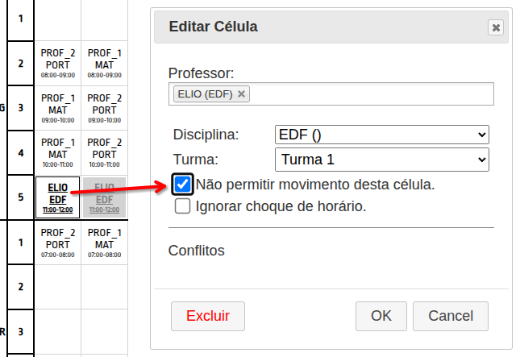This screenshot has width=520, height=357.
Task: Close the Editar Célula dialog
Action: point(496,27)
